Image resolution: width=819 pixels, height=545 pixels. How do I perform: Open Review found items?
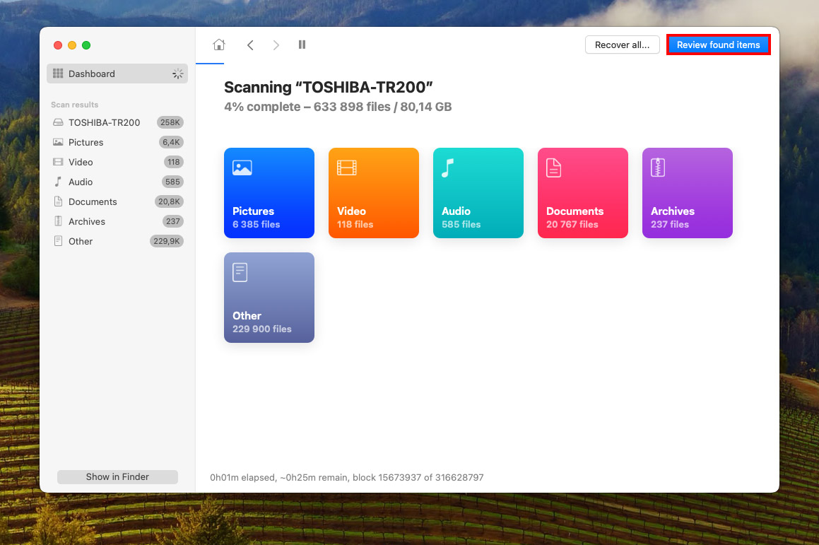pos(718,45)
